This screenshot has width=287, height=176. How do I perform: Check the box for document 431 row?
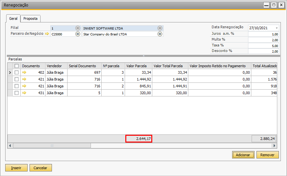coord(17,93)
